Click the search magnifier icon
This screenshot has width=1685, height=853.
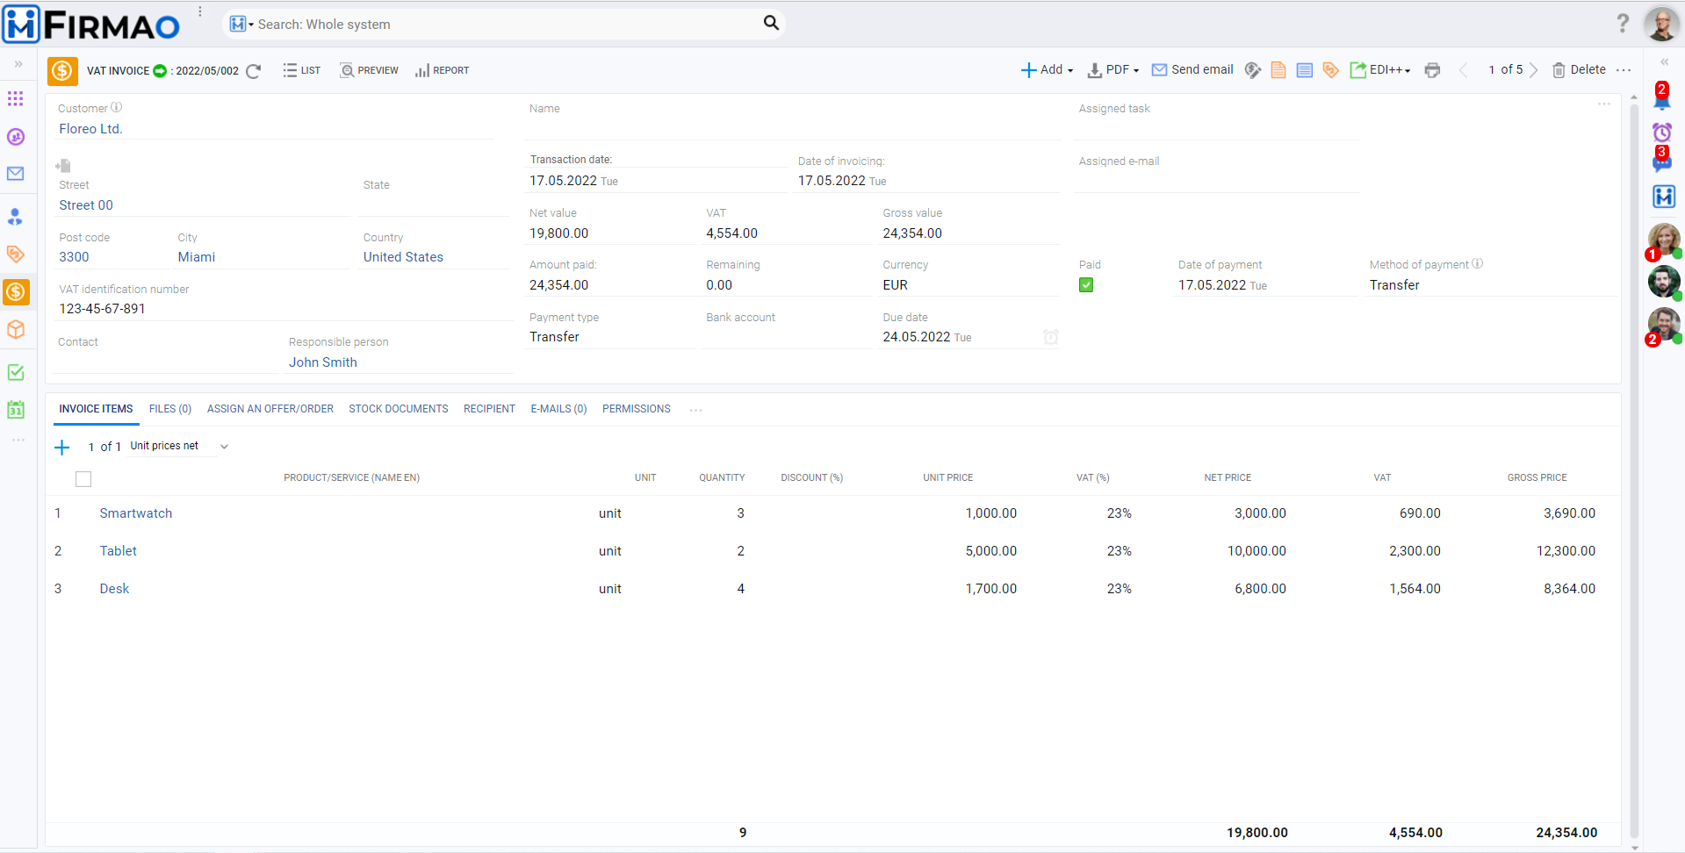(771, 23)
